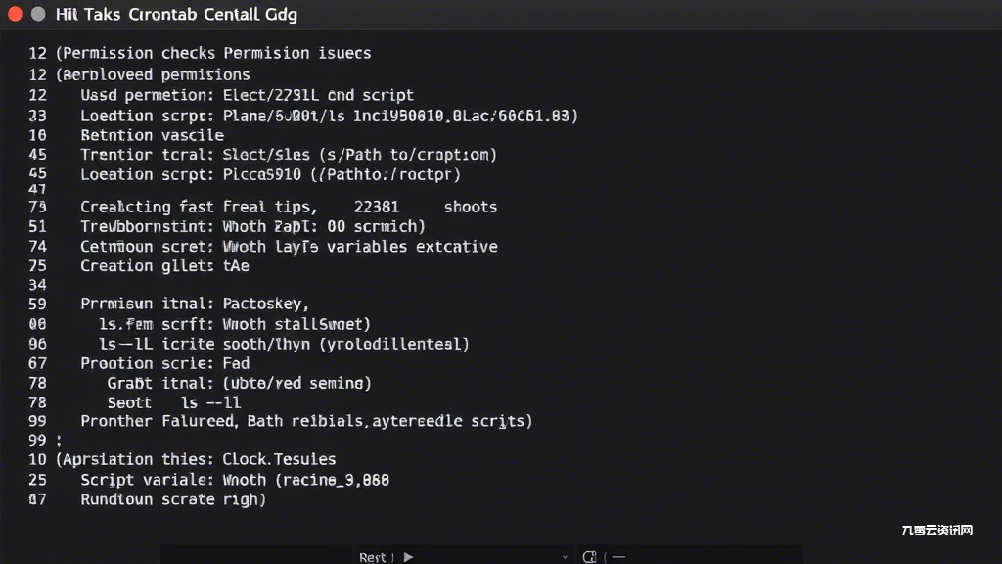
Task: Click the copy icon in bottom bar
Action: (x=589, y=557)
